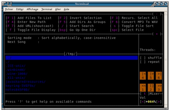Click the Next Song label
The width and height of the screenshot is (169, 110).
17,42
